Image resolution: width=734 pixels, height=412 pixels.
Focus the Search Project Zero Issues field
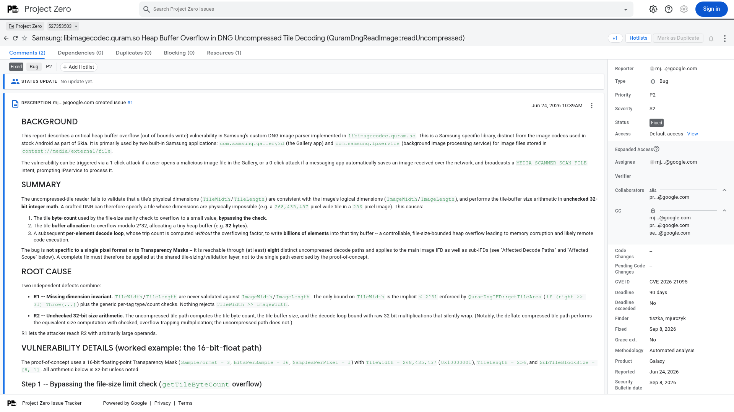[x=386, y=9]
